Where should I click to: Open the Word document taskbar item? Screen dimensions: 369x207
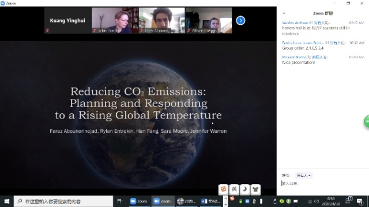[x=210, y=201]
